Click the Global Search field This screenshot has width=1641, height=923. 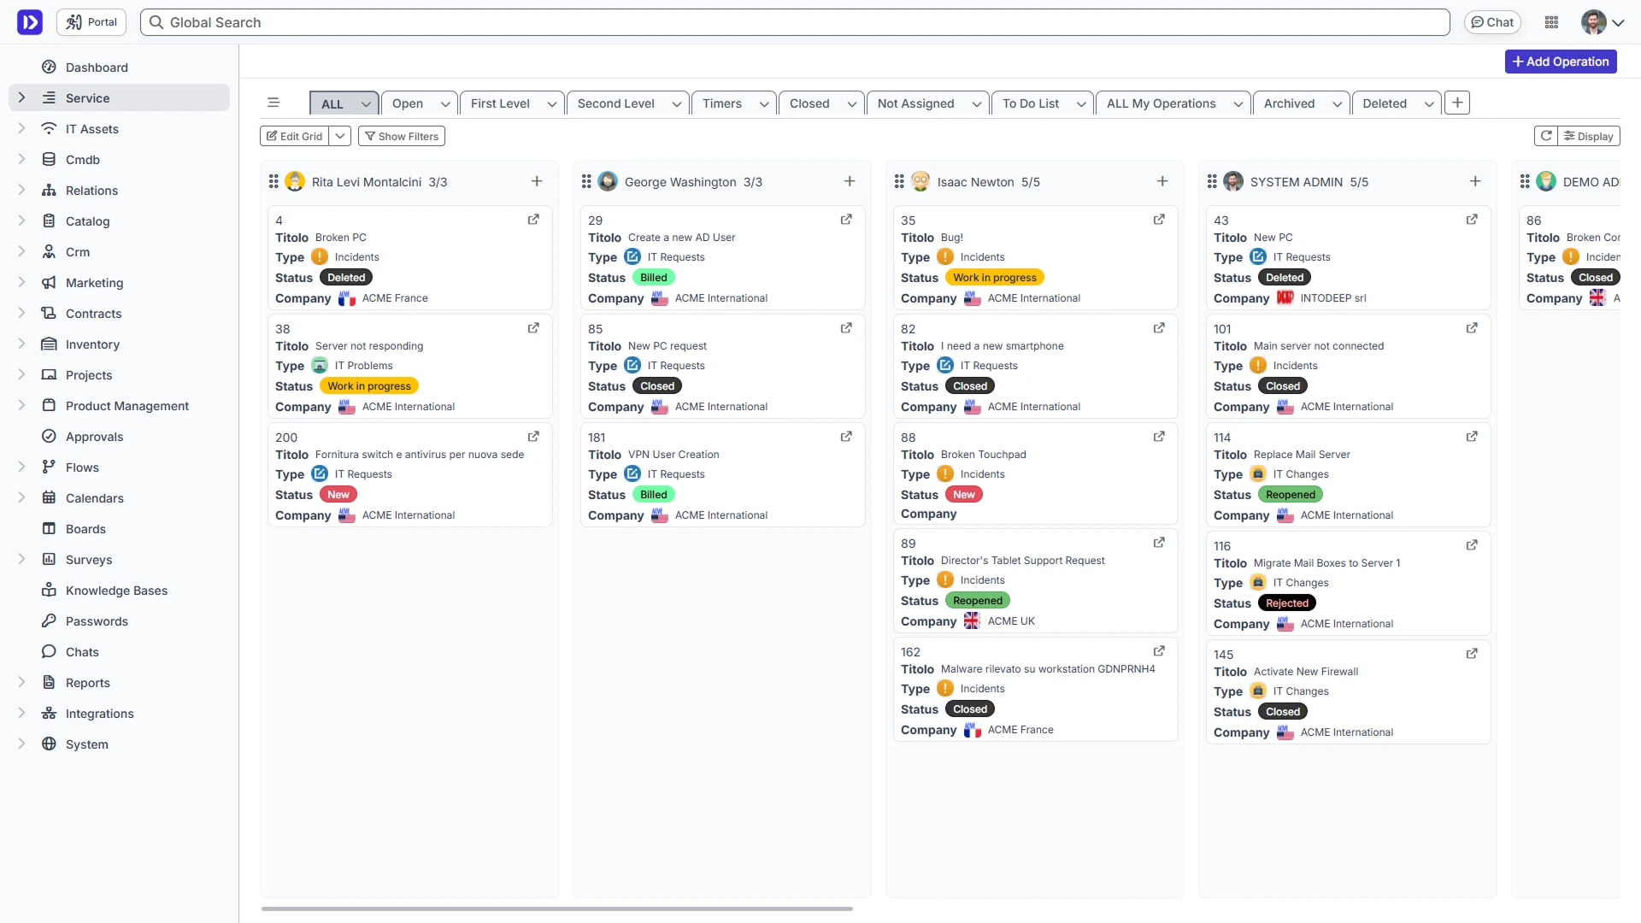[795, 22]
